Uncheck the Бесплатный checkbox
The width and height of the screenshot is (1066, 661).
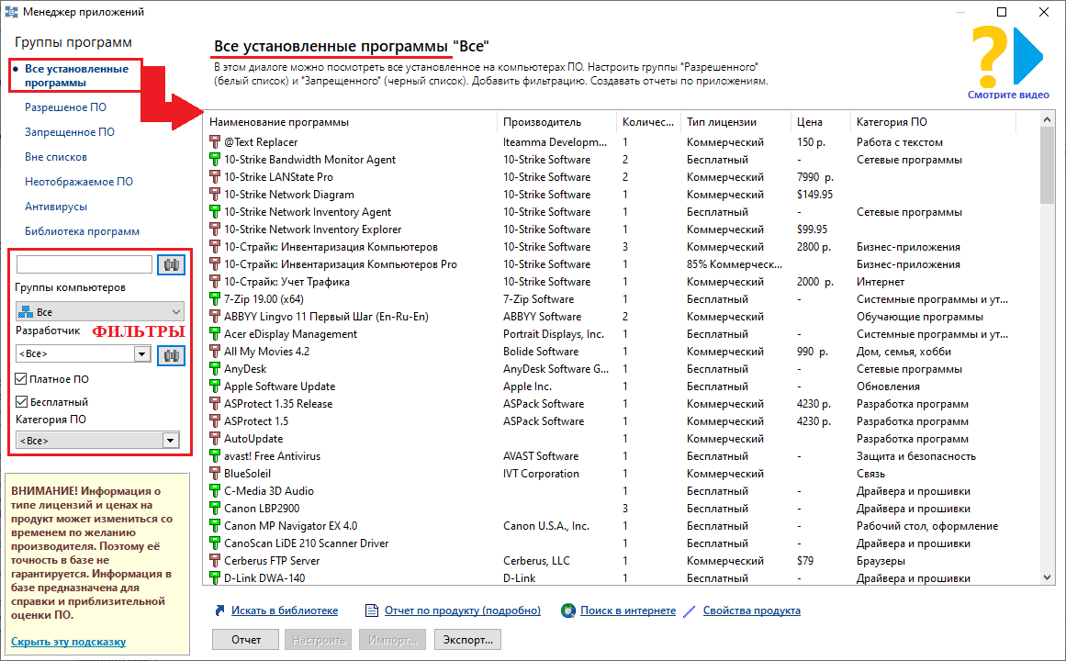(x=21, y=402)
